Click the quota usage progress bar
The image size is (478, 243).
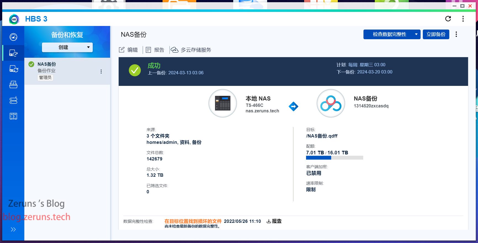tap(334, 158)
